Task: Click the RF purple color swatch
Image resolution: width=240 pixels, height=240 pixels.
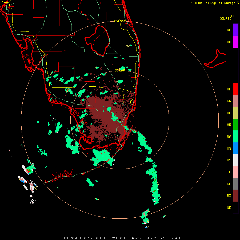Action: pos(235,30)
